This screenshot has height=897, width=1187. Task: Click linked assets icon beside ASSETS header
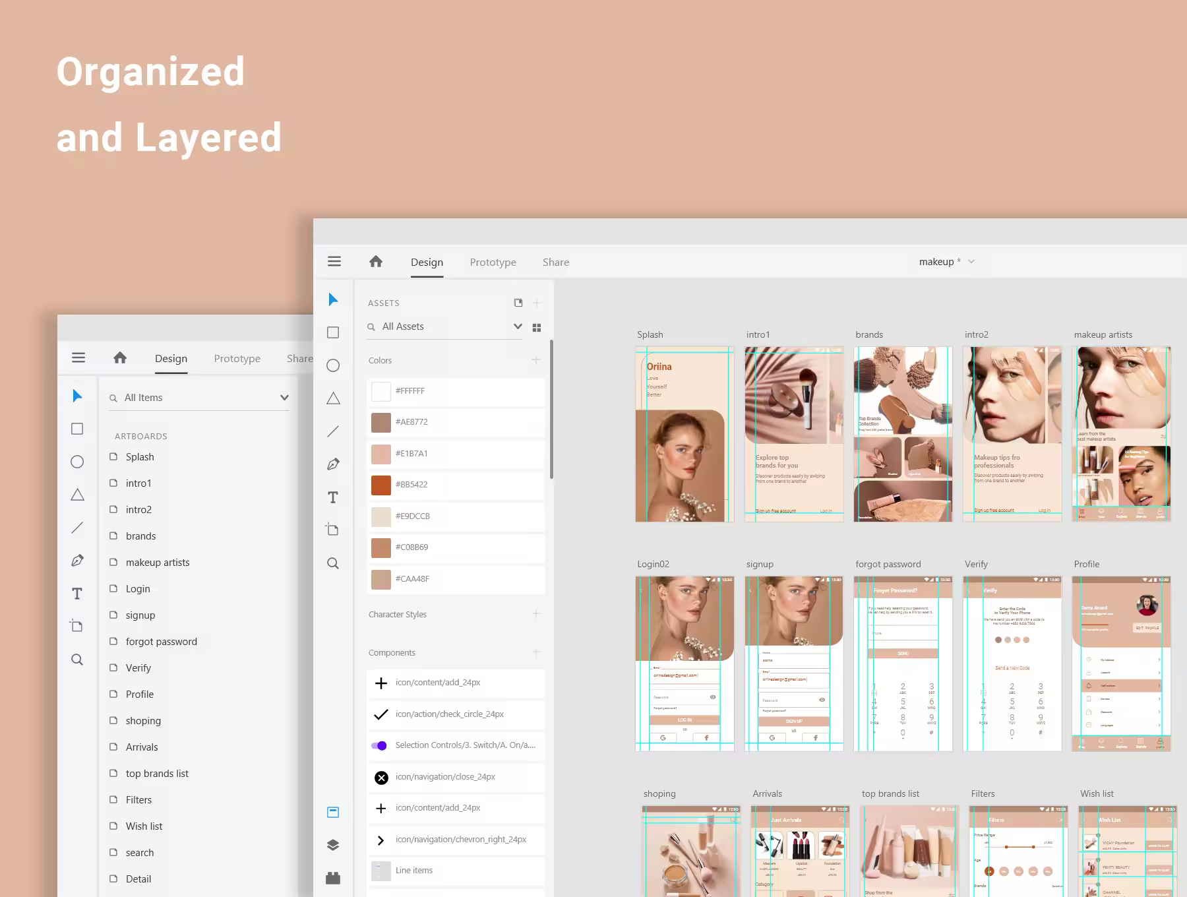518,303
